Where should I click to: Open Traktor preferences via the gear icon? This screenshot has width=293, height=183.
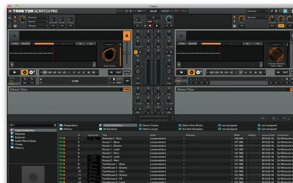point(276,11)
